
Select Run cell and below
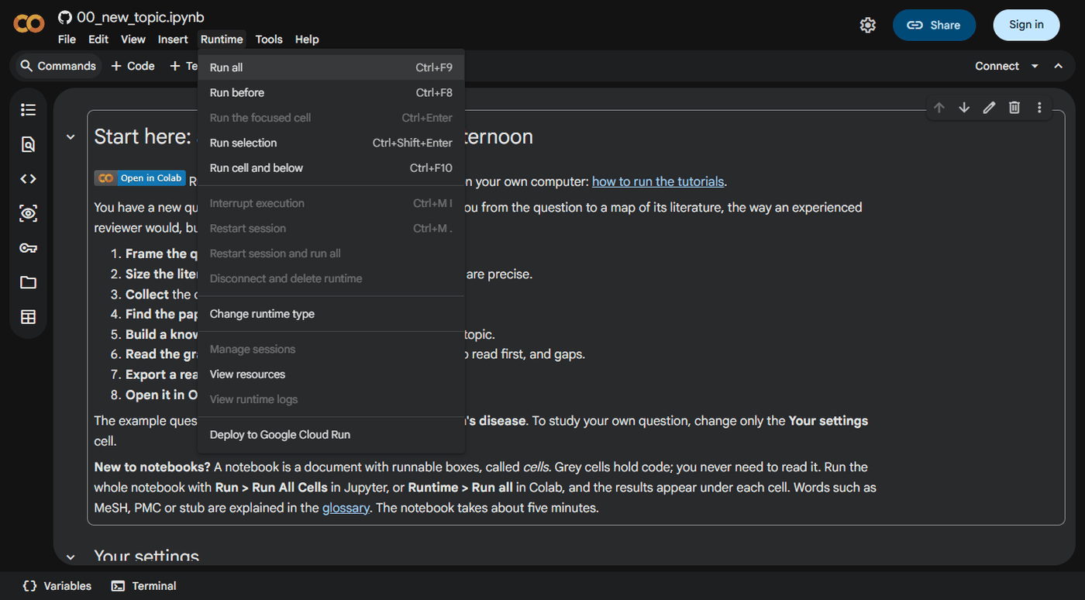pos(331,167)
